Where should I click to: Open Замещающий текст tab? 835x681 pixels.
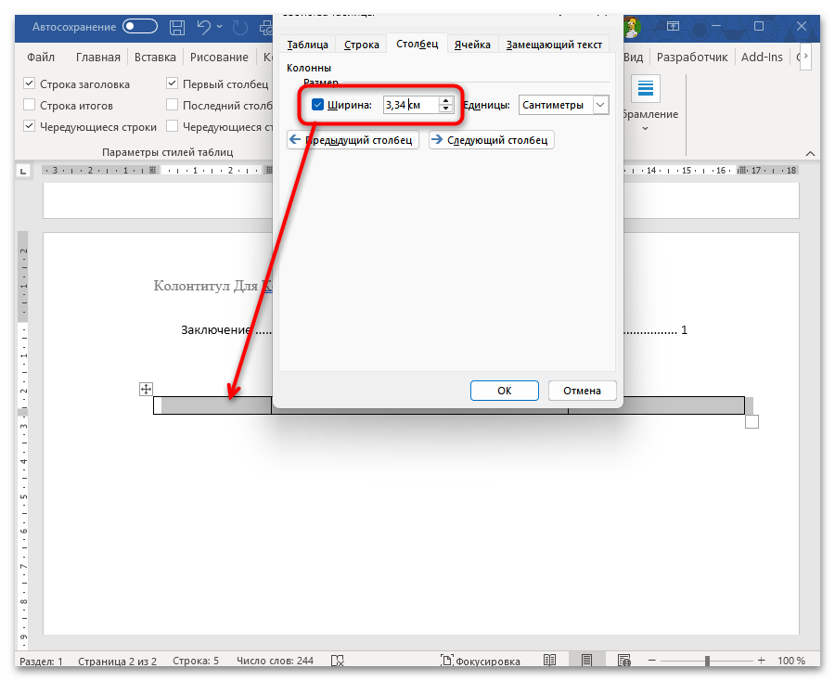(554, 45)
